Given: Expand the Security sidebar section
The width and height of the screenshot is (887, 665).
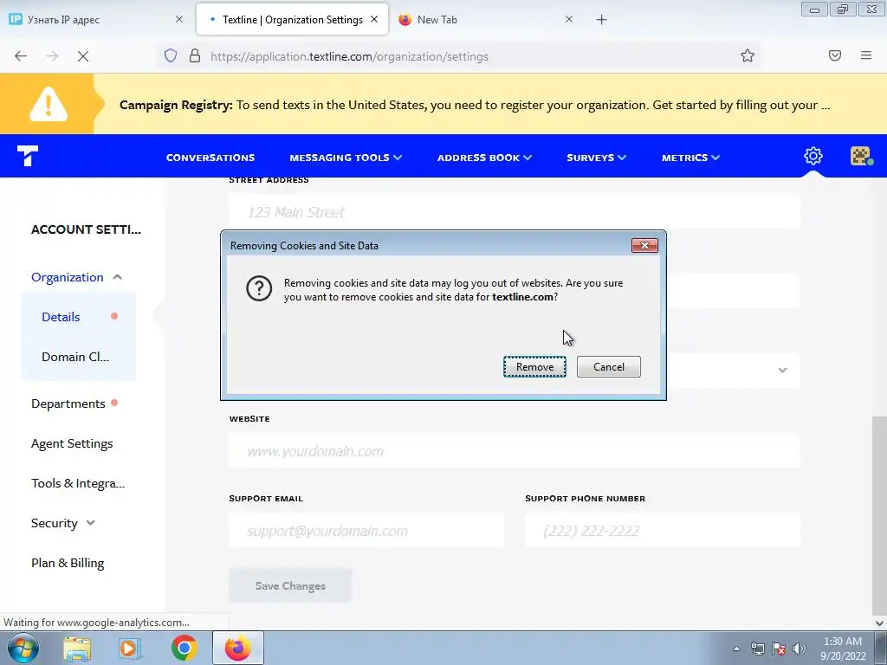Looking at the screenshot, I should [x=62, y=523].
